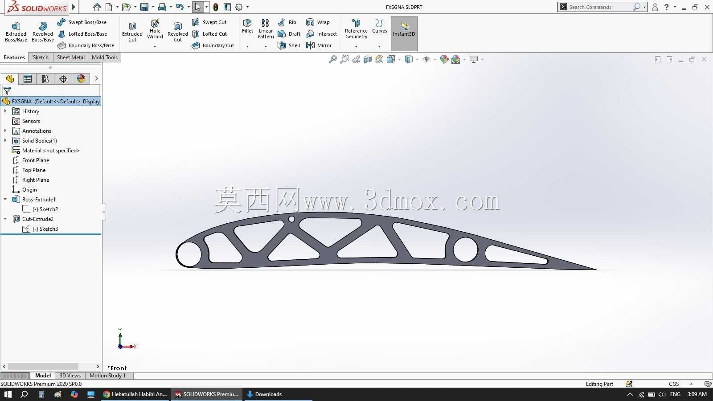713x401 pixels.
Task: Select the Front Plane item
Action: 31,160
